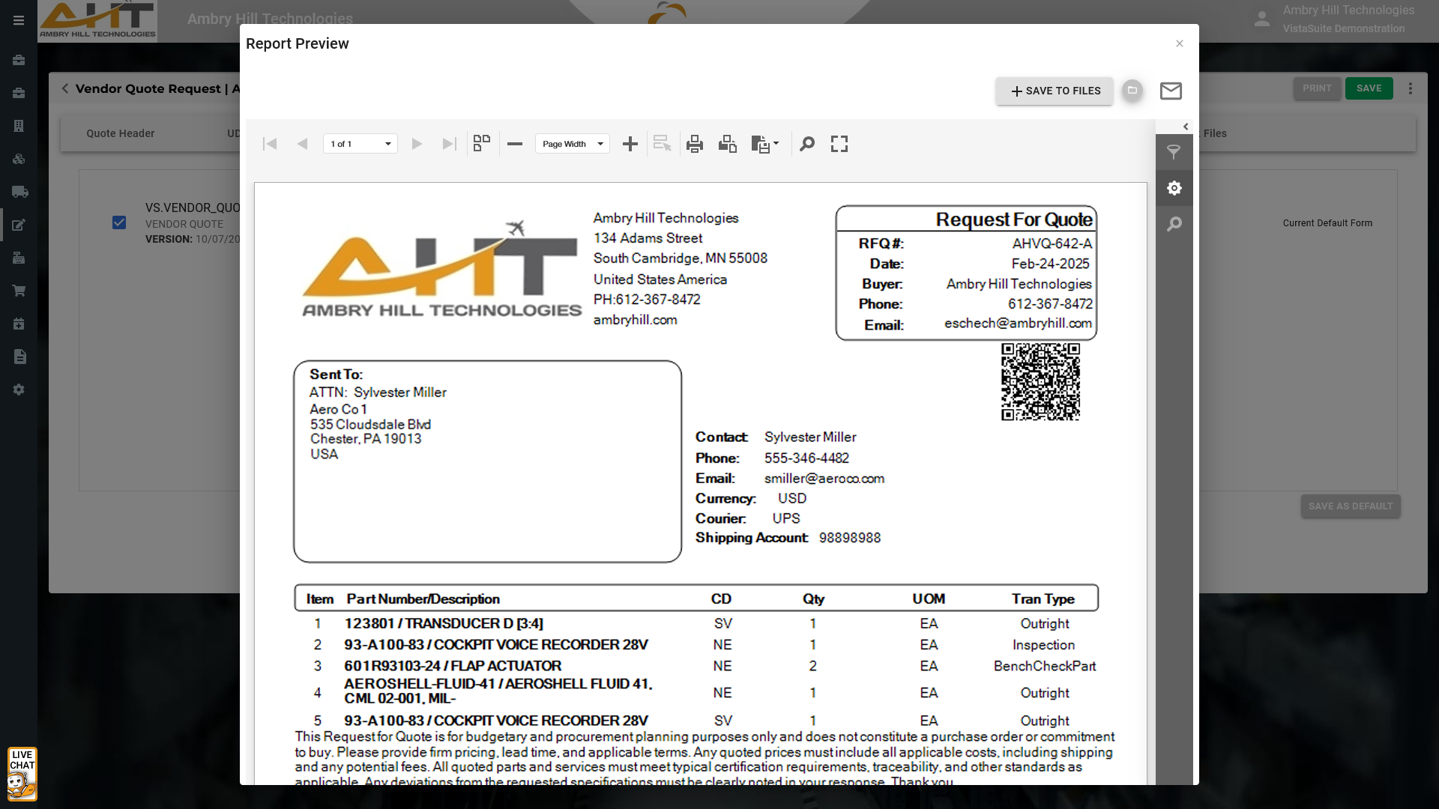Open the Live Chat widget

pyautogui.click(x=22, y=774)
